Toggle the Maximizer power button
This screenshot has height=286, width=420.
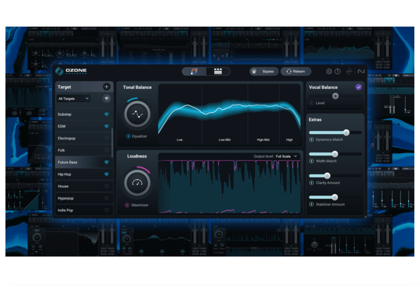click(x=127, y=205)
